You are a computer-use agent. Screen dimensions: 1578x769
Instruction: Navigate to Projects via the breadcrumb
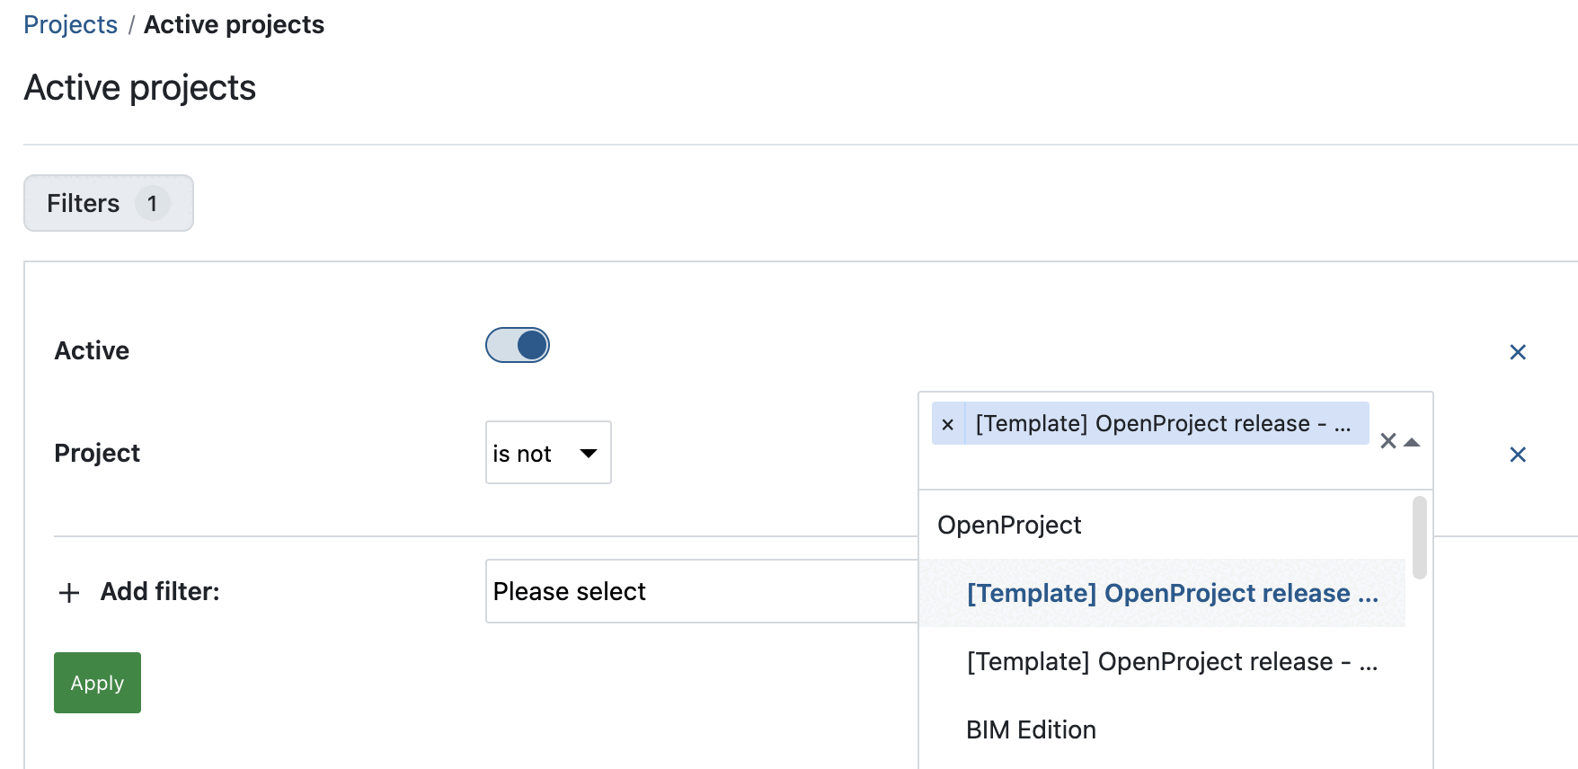[70, 24]
